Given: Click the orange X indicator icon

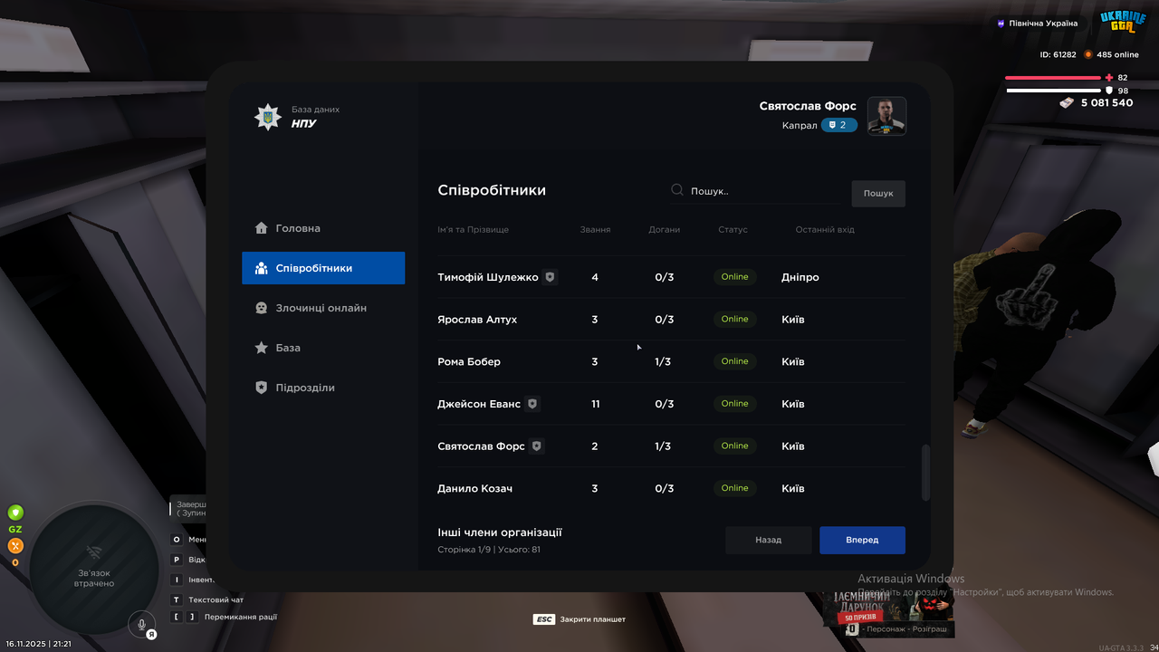Looking at the screenshot, I should tap(15, 546).
